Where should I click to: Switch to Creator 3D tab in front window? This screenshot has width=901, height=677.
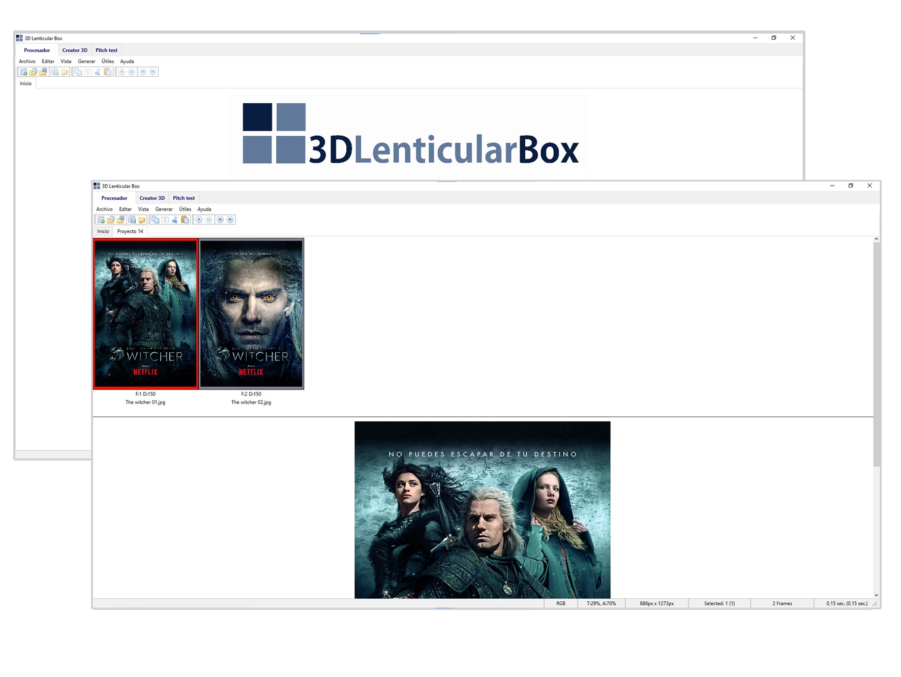152,198
